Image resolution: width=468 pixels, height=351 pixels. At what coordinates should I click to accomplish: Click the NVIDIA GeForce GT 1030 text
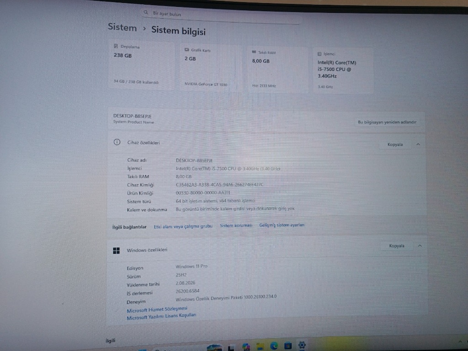[206, 84]
